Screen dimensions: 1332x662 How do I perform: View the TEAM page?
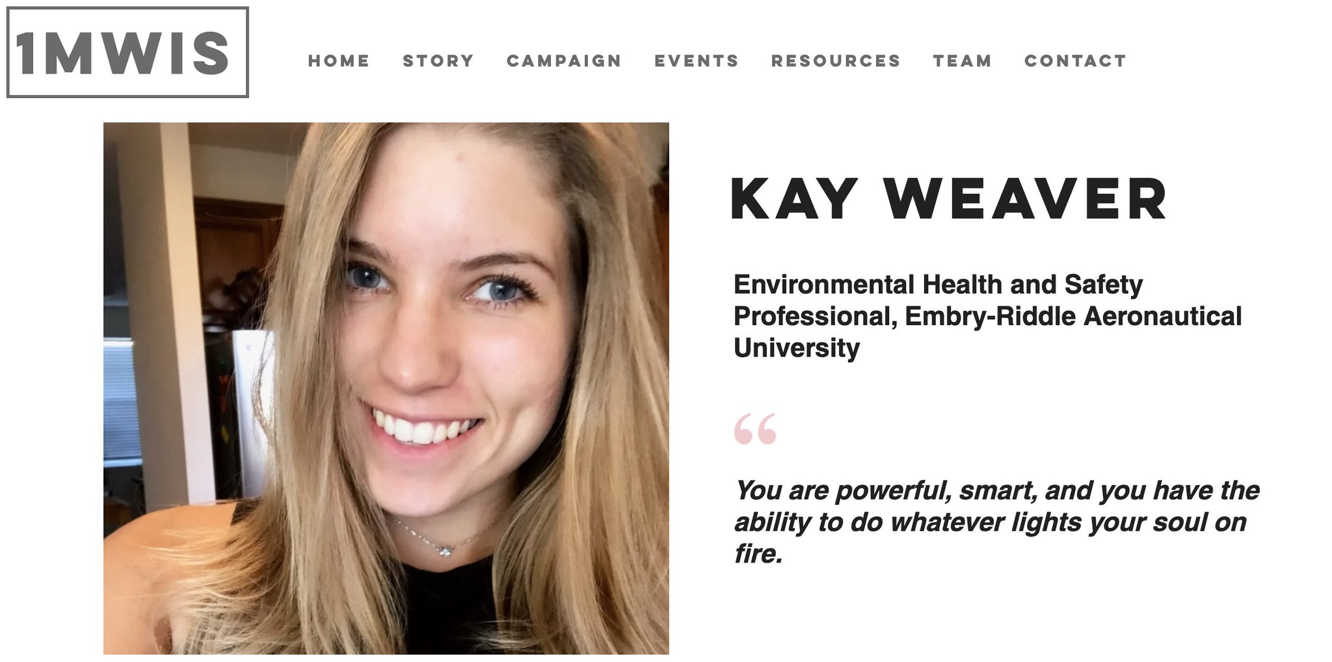963,61
